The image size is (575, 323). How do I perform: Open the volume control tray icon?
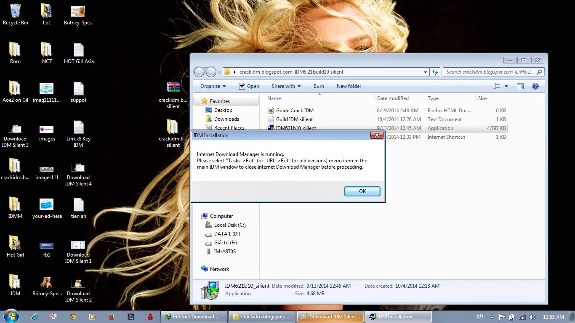point(532,317)
